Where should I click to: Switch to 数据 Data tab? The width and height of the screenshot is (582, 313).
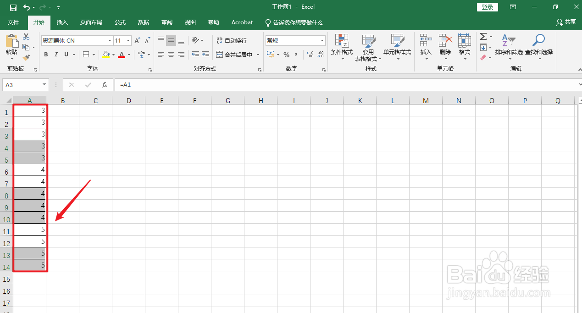pos(144,22)
